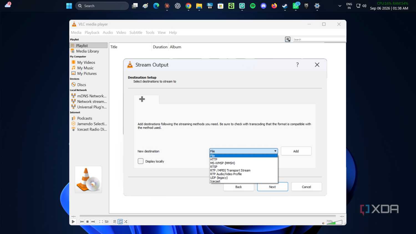This screenshot has height=234, width=416.
Task: Open Steam from taskbar
Action: pos(285,6)
